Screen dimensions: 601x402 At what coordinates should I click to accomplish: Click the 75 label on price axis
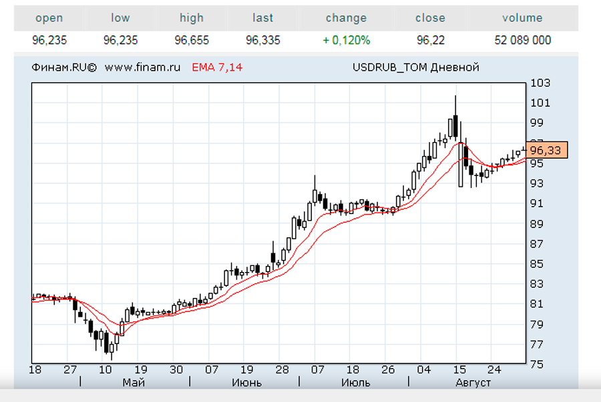tap(538, 365)
